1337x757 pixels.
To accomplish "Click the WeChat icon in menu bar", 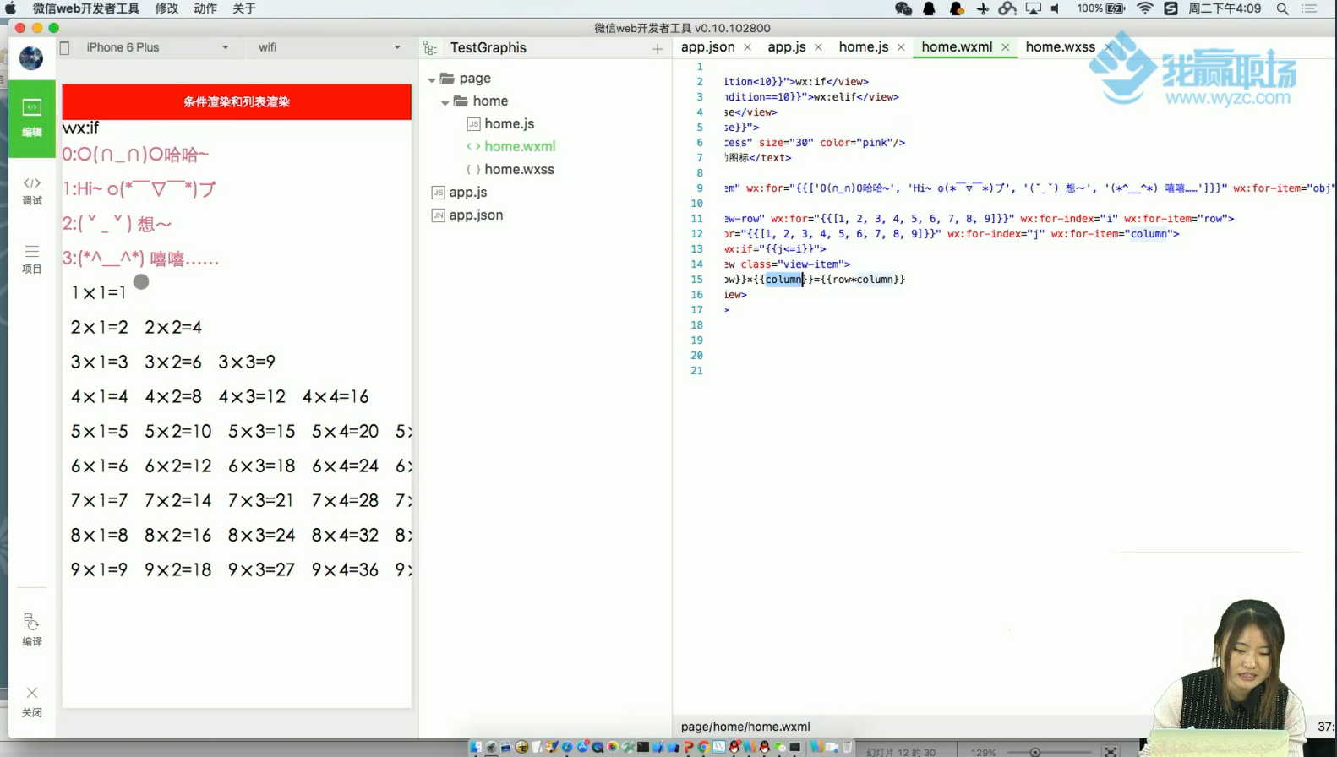I will point(903,8).
